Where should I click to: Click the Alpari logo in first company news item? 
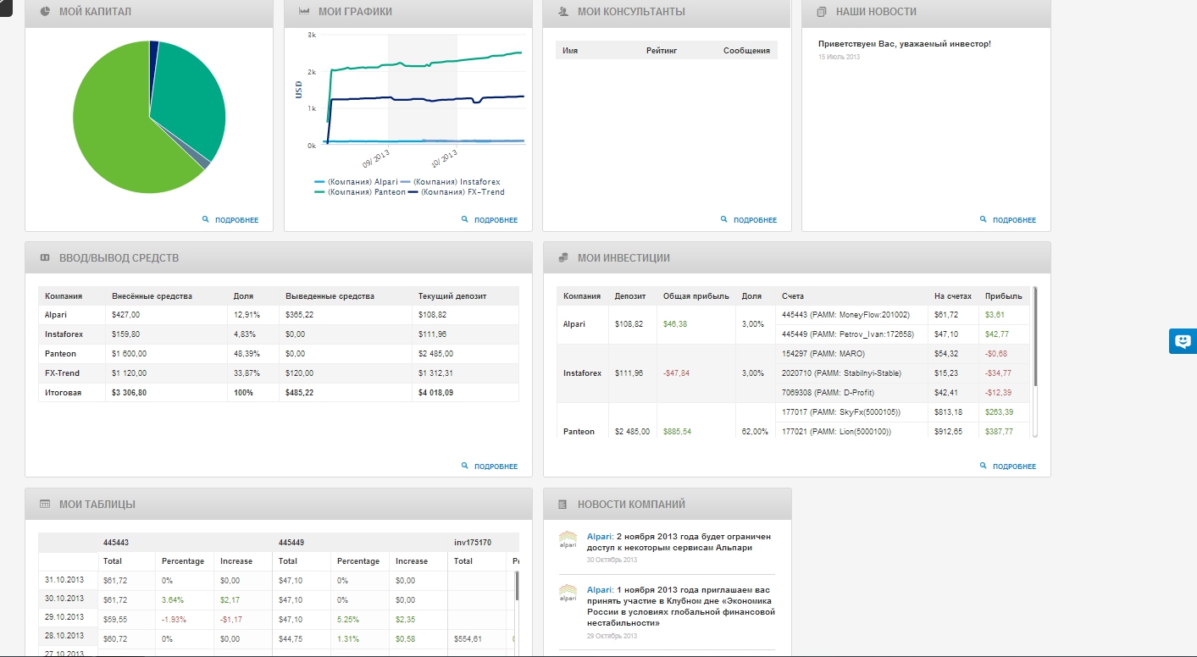[568, 540]
